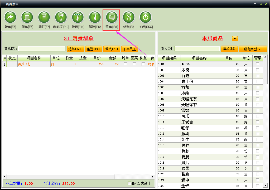
Task: Click the 漏打[F7] reprint icon
Action: click(44, 17)
